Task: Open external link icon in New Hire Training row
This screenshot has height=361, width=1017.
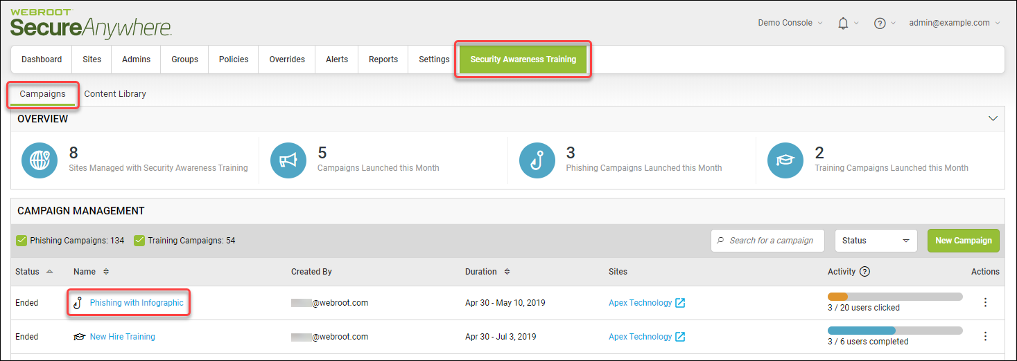Action: [x=680, y=337]
